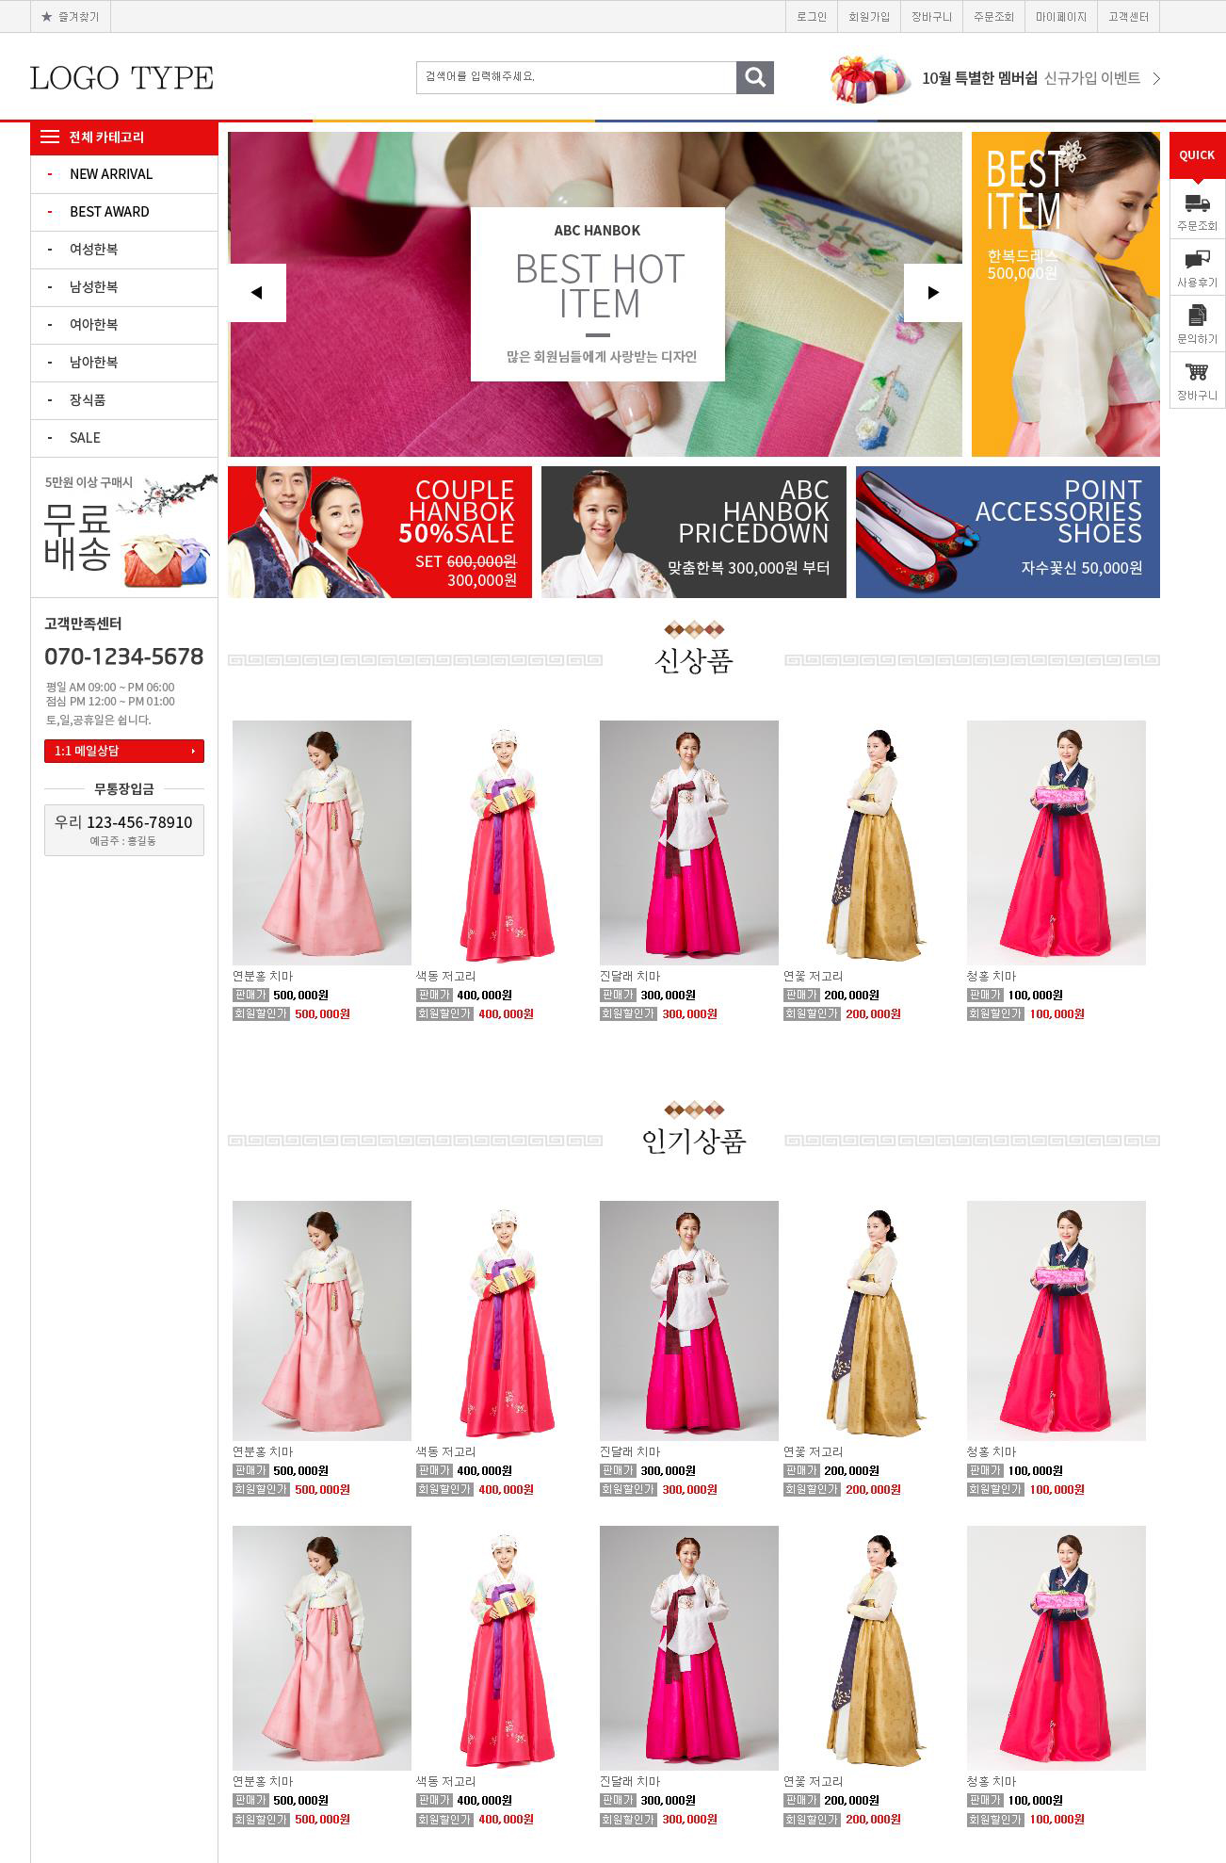Click the 1:1 메일상담 button
Screen dimensions: 1226x1863
tap(123, 751)
